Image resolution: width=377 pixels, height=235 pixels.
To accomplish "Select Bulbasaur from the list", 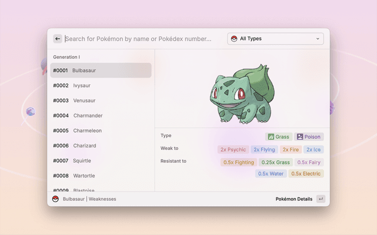I will pyautogui.click(x=100, y=70).
